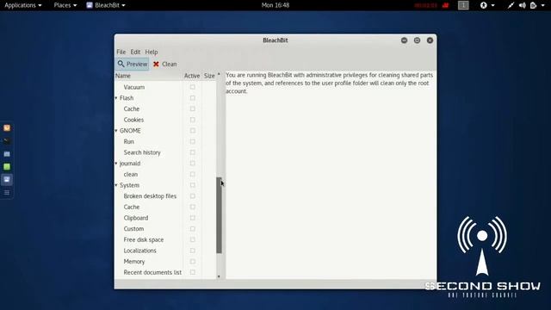The width and height of the screenshot is (551, 310).
Task: Click the scrollbar up arrow
Action: 219,74
